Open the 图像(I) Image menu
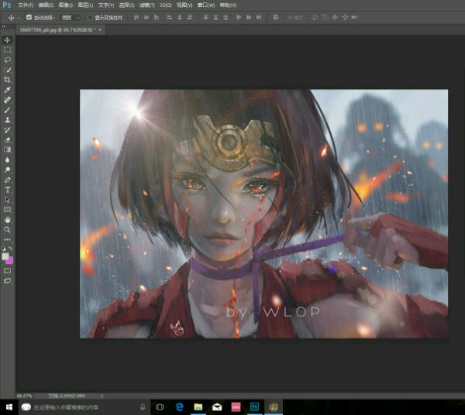The image size is (465, 415). coord(66,5)
